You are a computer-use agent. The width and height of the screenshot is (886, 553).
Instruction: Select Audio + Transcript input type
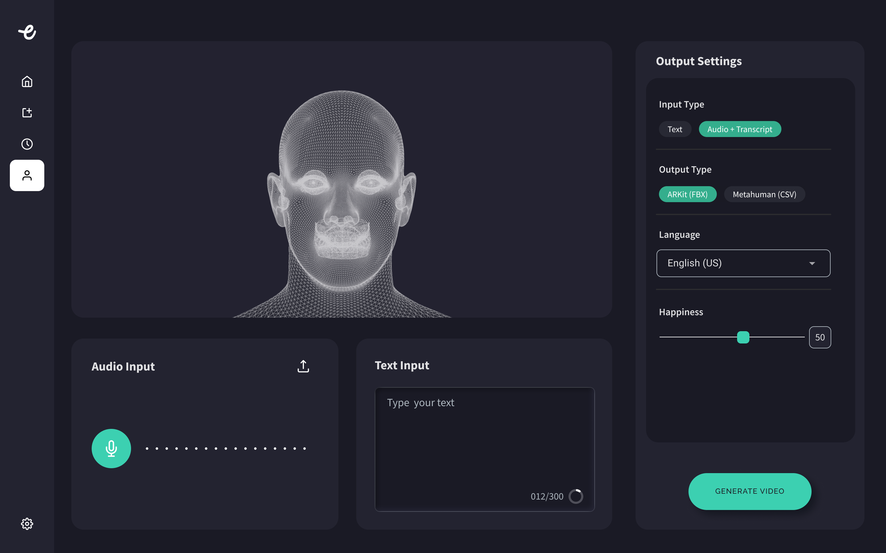pos(740,129)
